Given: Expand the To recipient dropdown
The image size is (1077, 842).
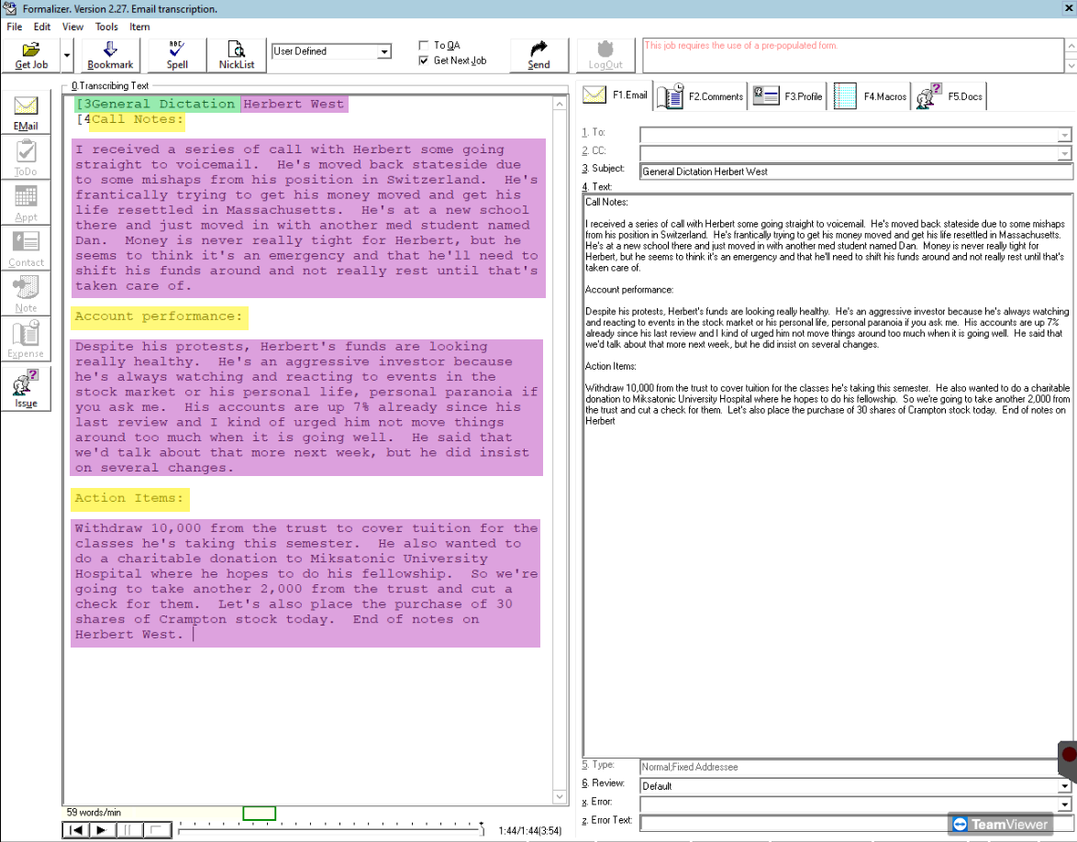Looking at the screenshot, I should [1064, 134].
